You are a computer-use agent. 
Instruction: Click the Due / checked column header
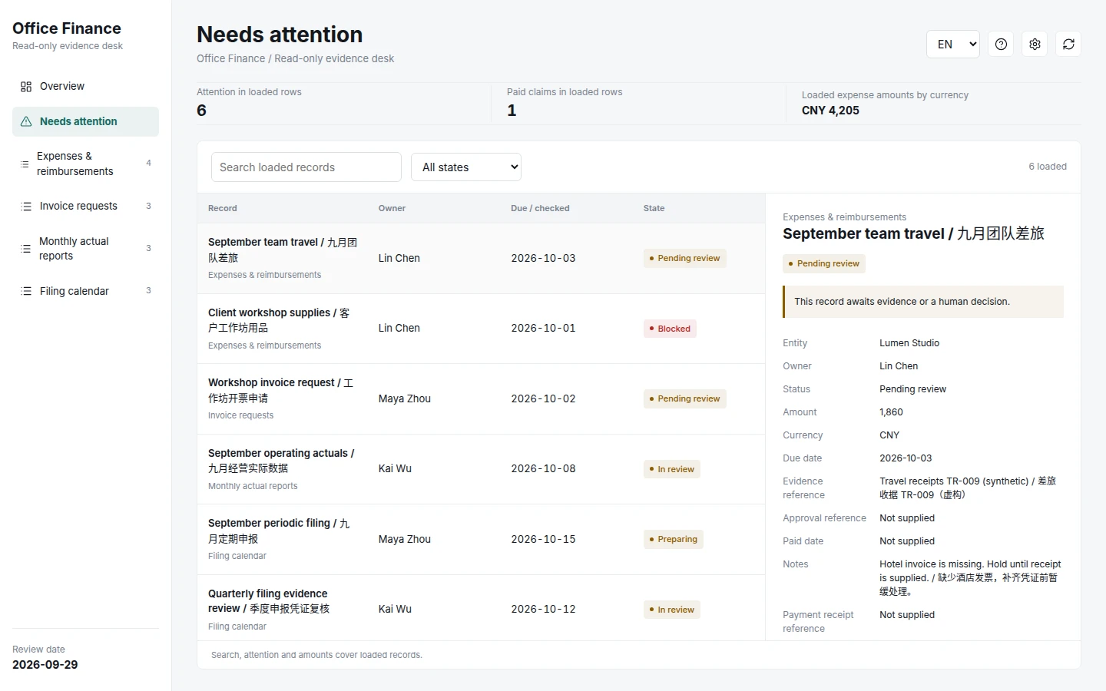click(x=540, y=208)
